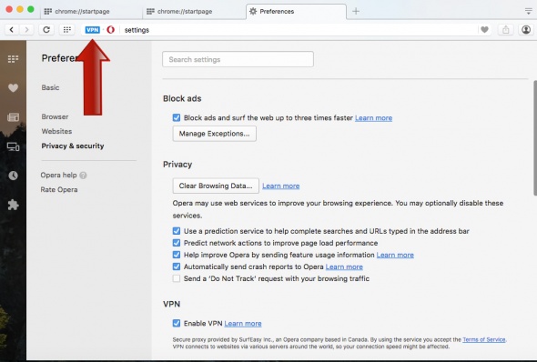The height and width of the screenshot is (362, 537).
Task: Open Speed Dial from the sidebar grid icon
Action: [13, 59]
